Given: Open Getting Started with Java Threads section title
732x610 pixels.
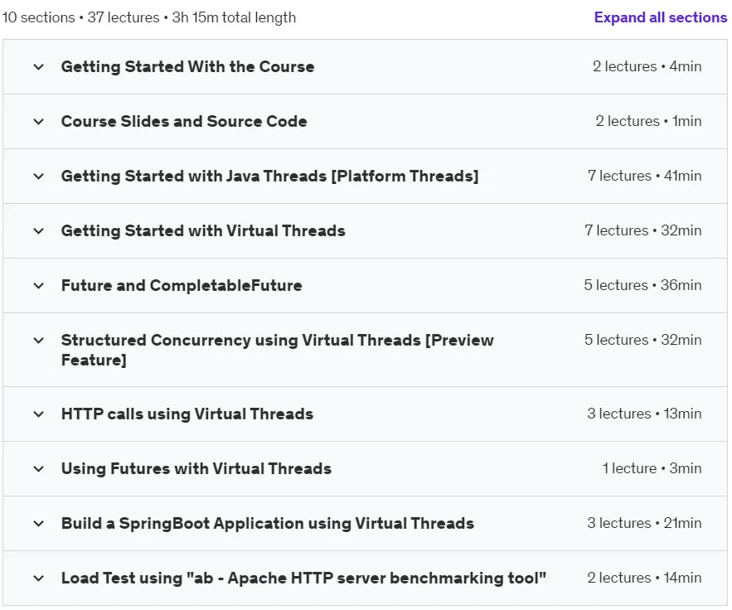Looking at the screenshot, I should point(269,176).
